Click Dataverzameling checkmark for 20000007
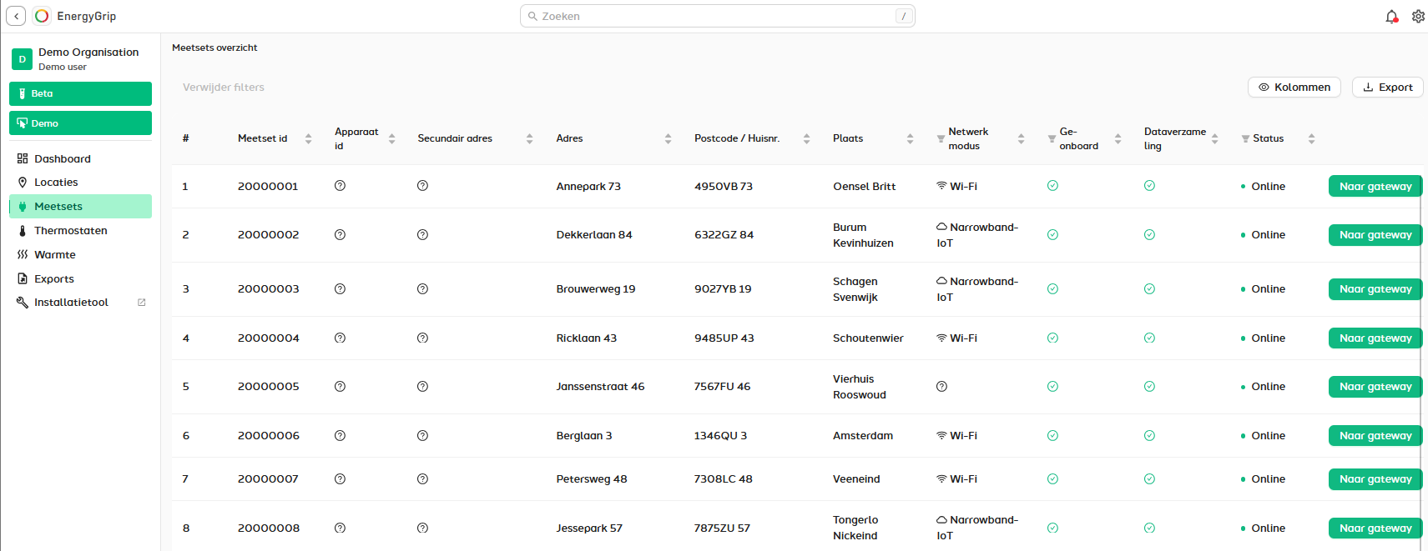The width and height of the screenshot is (1428, 551). pyautogui.click(x=1149, y=478)
